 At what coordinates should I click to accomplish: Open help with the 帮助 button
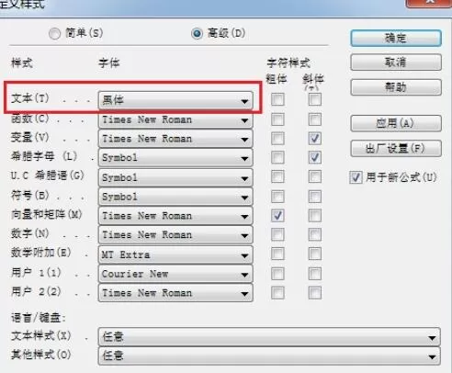(396, 87)
